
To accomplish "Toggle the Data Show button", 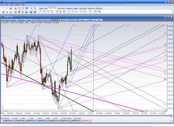I will tap(5, 20).
